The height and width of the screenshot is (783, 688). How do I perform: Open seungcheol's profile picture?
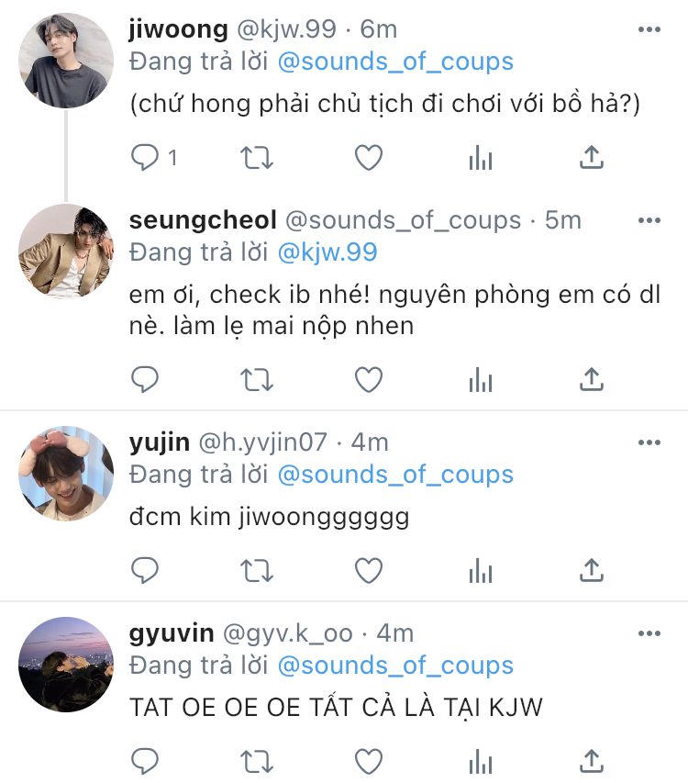66,252
